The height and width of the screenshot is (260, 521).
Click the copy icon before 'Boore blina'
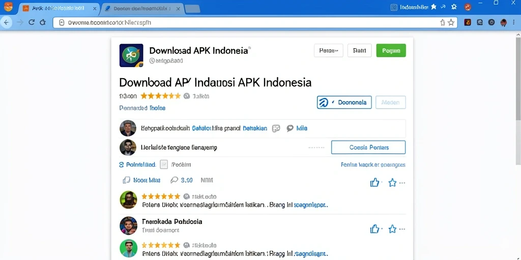126,180
